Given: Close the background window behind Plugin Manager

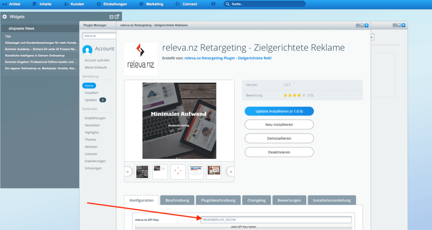Looking at the screenshot, I should click(403, 25).
